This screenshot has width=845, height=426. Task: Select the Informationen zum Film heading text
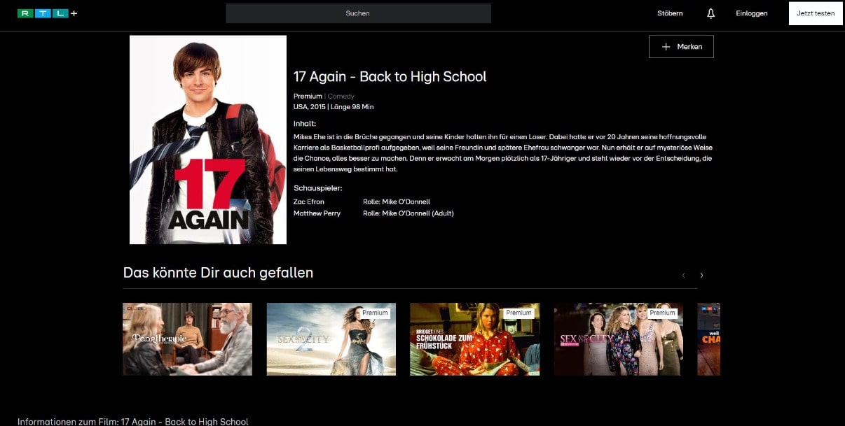(133, 422)
